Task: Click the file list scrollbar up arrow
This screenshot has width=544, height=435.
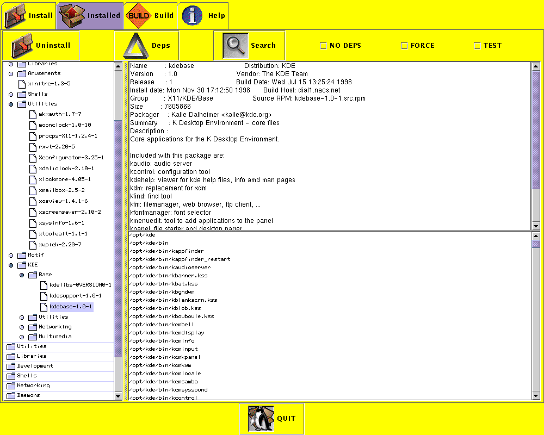Action: pyautogui.click(x=535, y=236)
